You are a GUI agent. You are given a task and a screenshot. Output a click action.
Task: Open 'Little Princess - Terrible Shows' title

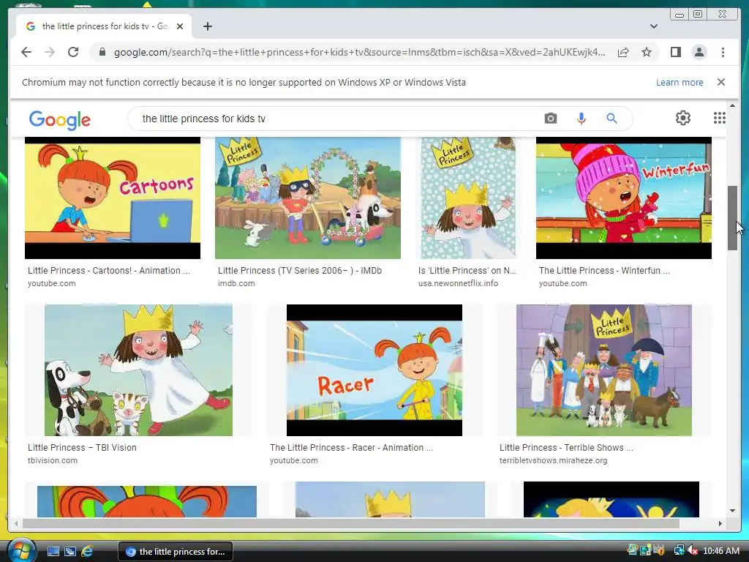pyautogui.click(x=566, y=448)
